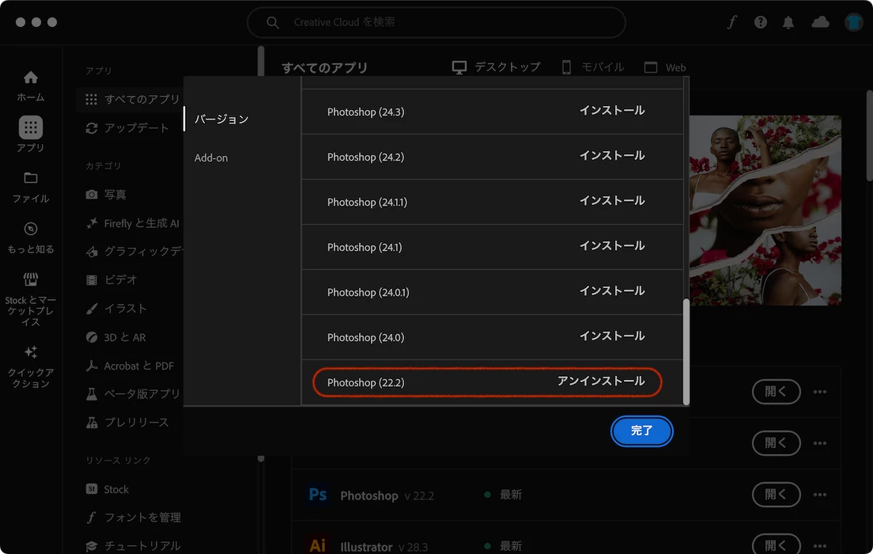
Task: Open the user profile avatar
Action: 853,22
